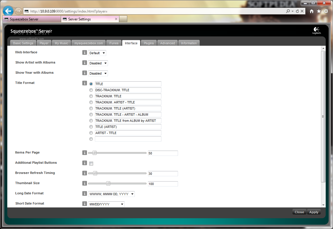Go to browser Home page icon
The image size is (333, 229).
click(x=312, y=11)
